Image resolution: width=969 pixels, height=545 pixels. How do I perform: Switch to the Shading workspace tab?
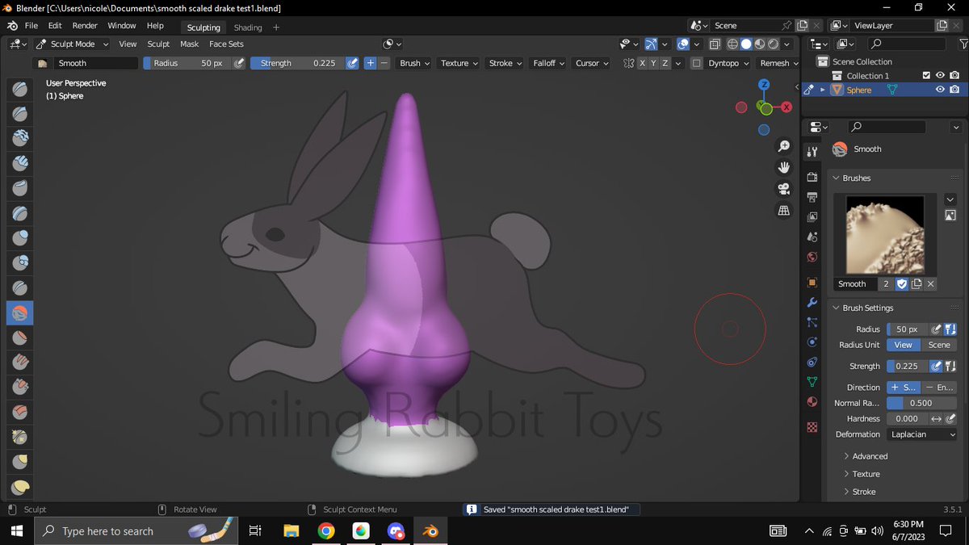pyautogui.click(x=248, y=27)
